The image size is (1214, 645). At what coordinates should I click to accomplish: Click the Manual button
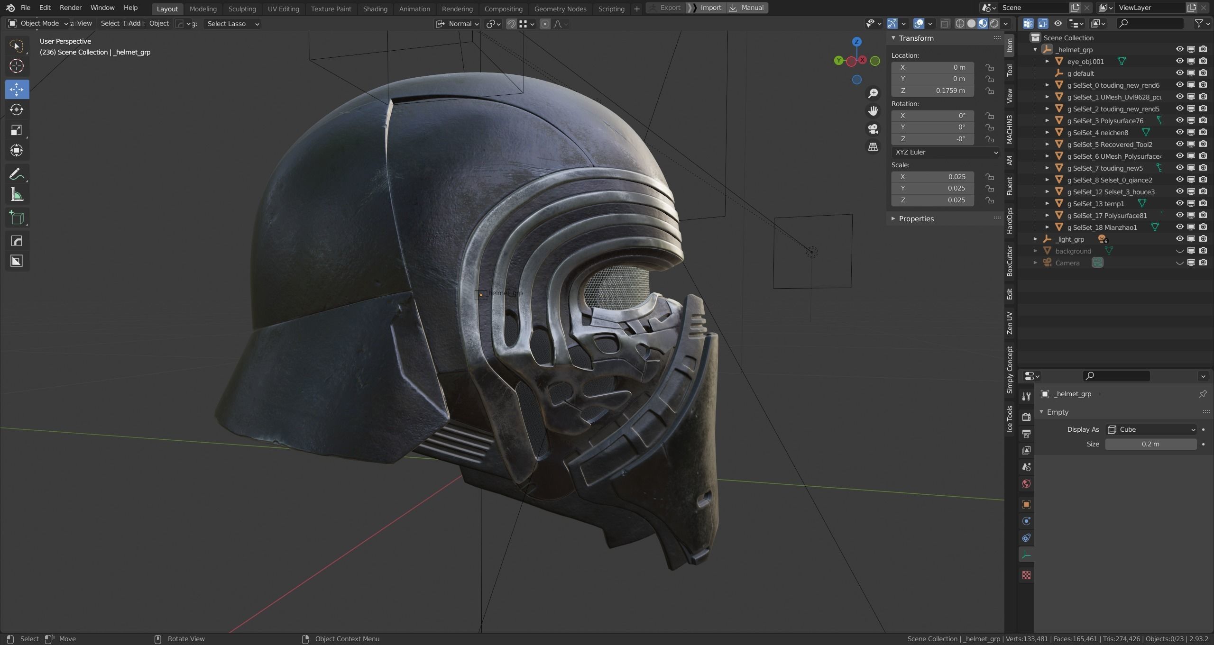(747, 8)
